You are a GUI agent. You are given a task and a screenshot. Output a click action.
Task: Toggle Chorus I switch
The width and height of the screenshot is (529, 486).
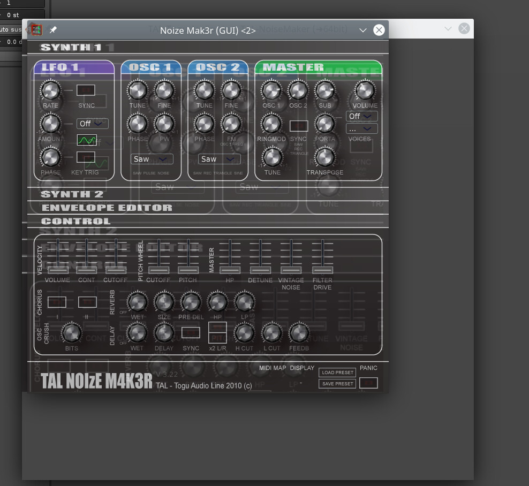[57, 302]
